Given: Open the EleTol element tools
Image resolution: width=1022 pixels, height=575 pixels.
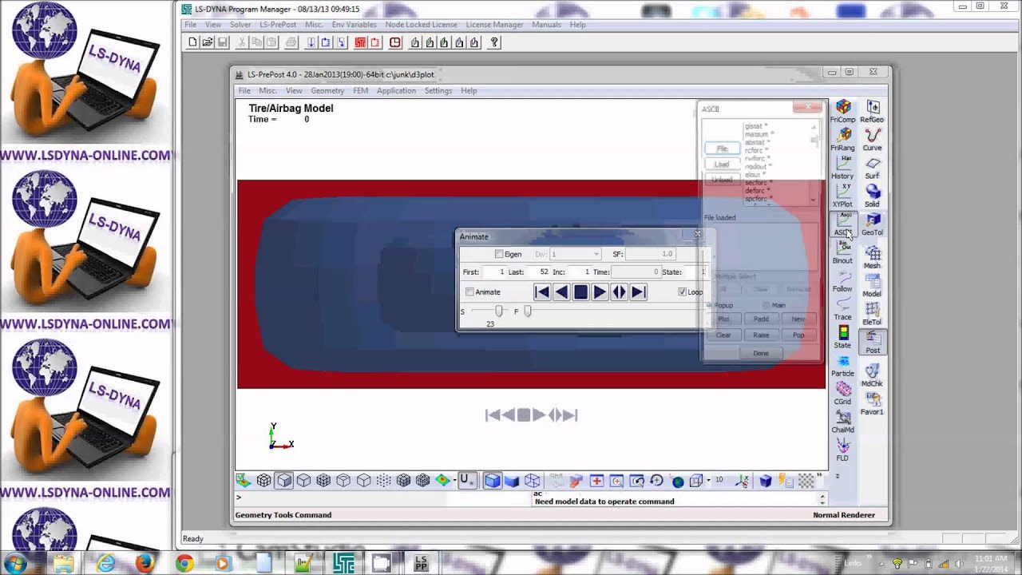Looking at the screenshot, I should pos(872,314).
